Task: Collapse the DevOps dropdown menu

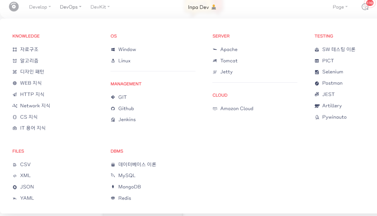Action: pyautogui.click(x=70, y=7)
